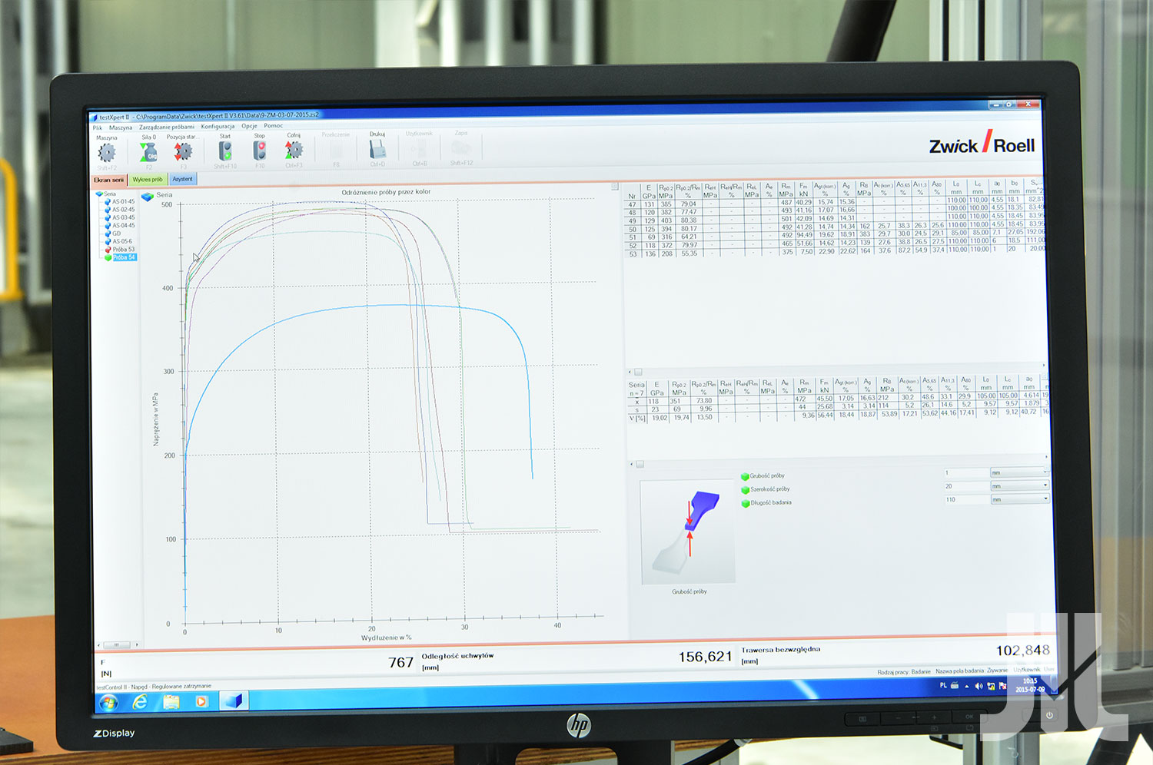Click the chart title Odróżnienie próby przez kolor
Screen dimensions: 1153x765
(x=386, y=192)
